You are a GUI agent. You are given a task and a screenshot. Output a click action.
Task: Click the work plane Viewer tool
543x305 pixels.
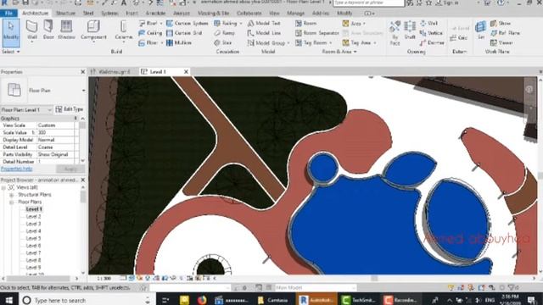point(501,43)
